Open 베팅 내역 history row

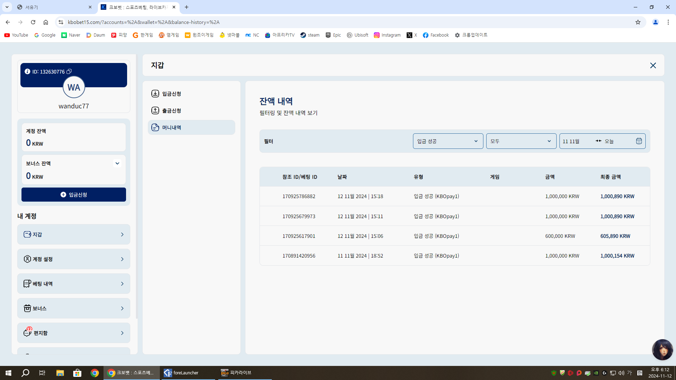tap(74, 284)
